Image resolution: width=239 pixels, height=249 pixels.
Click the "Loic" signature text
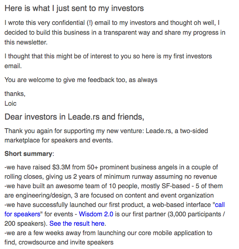[x=11, y=104]
